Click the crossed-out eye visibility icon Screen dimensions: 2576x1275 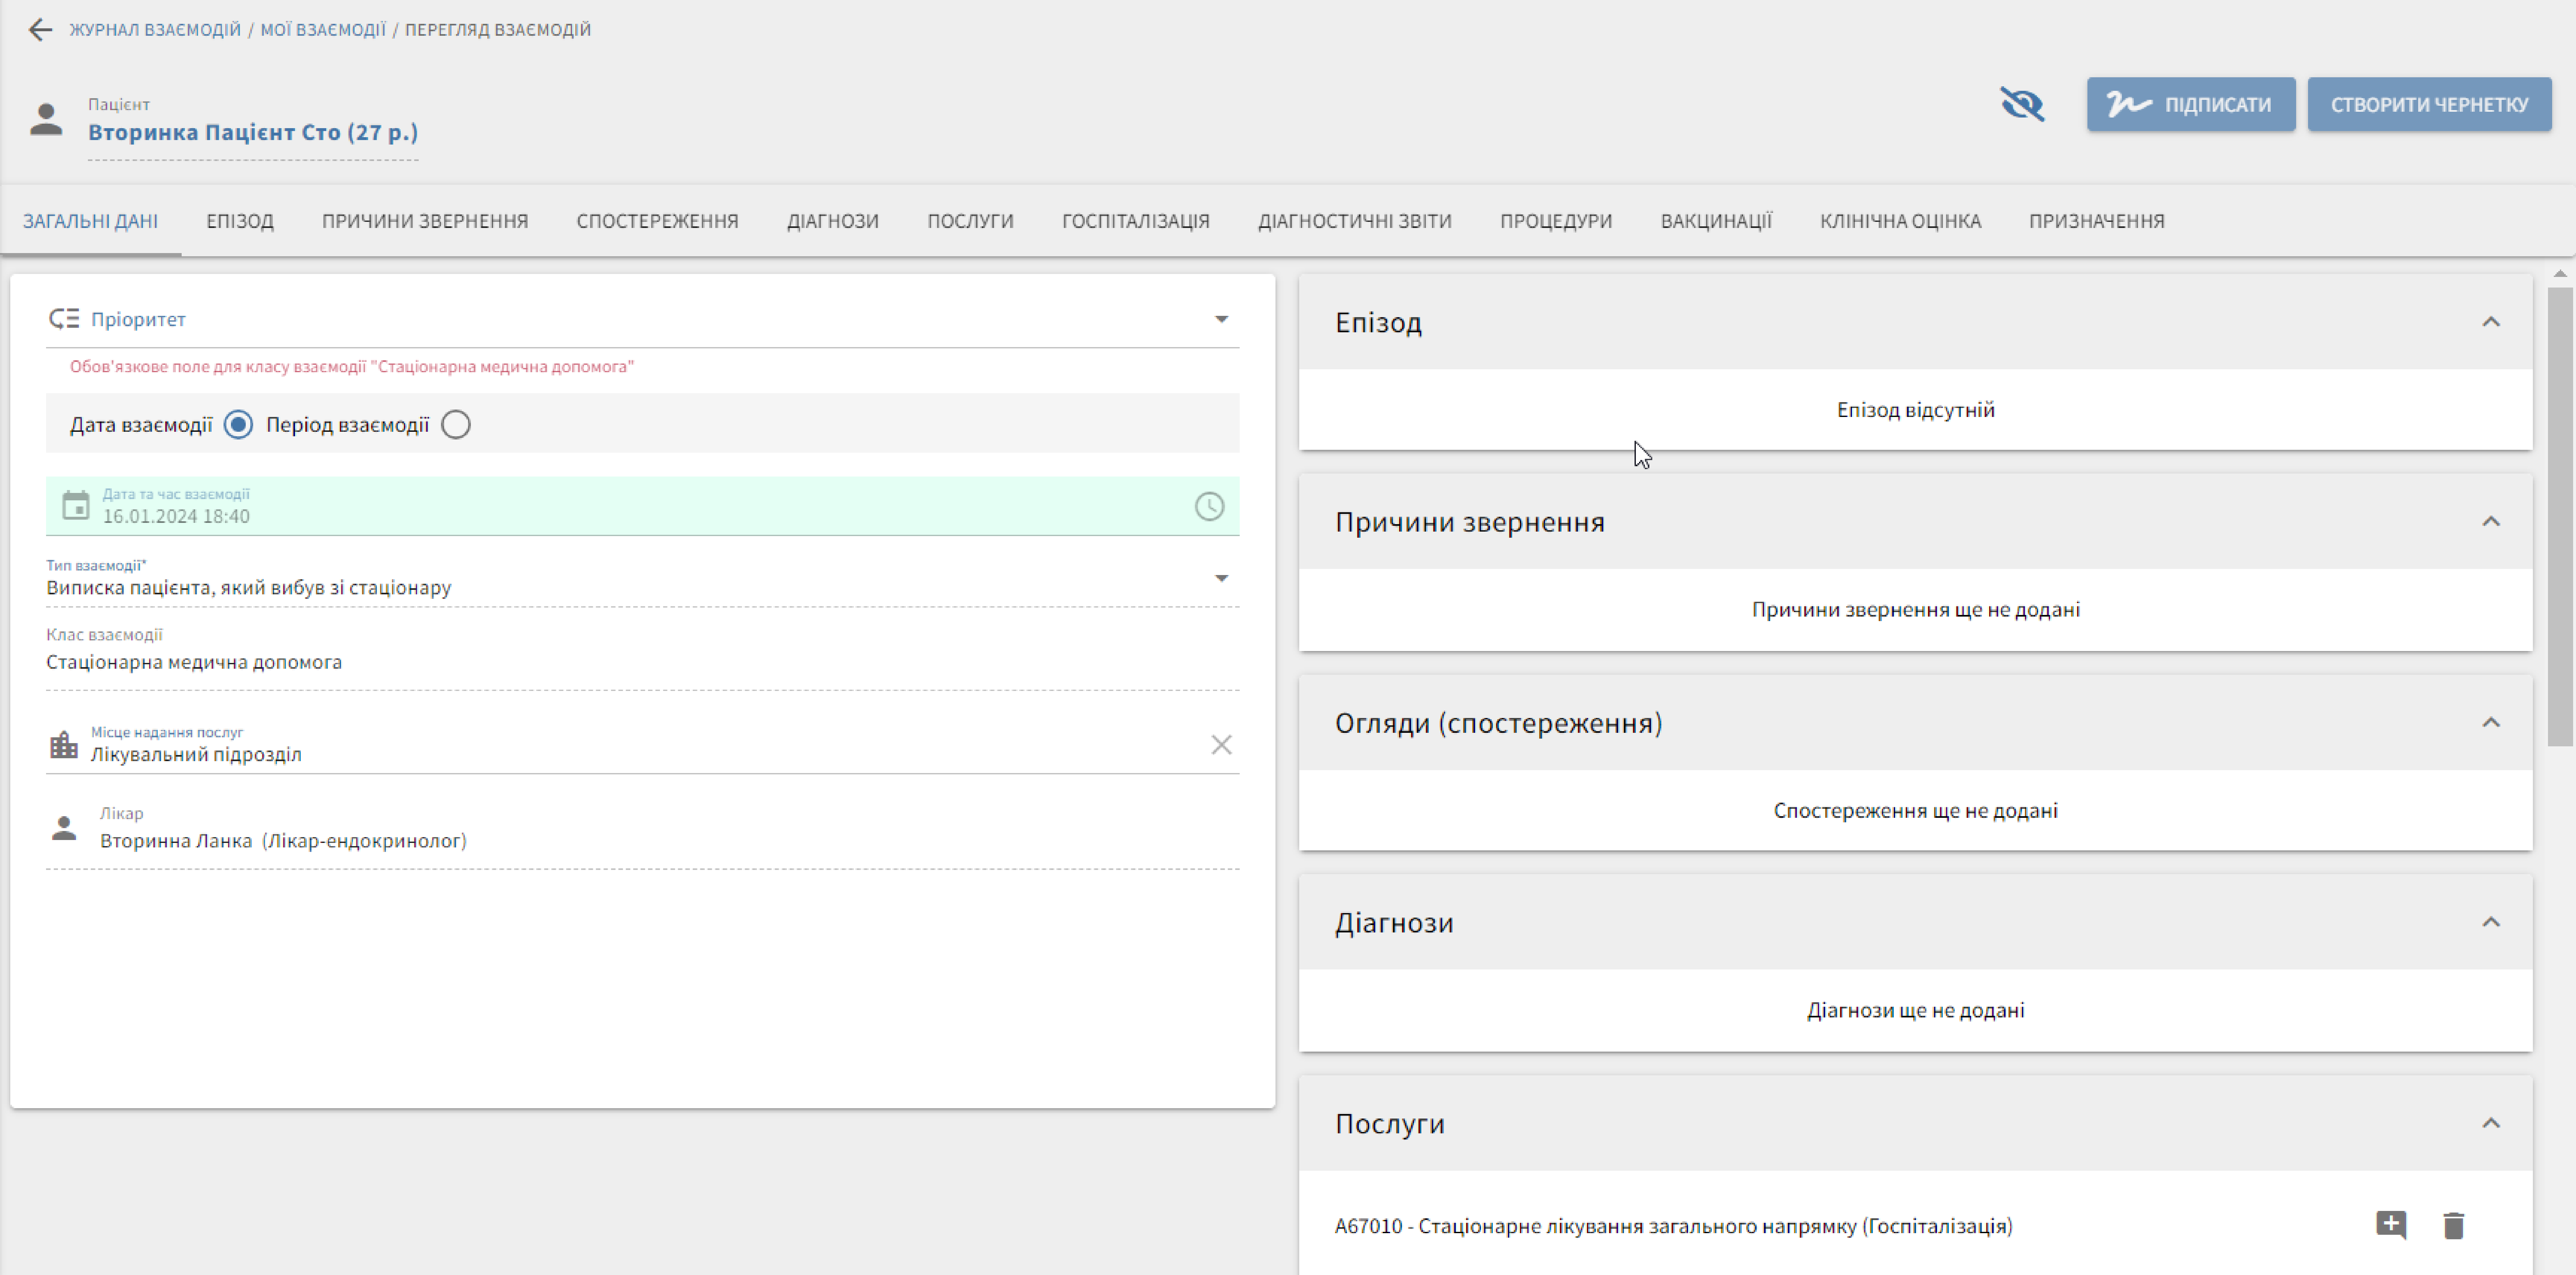2022,104
